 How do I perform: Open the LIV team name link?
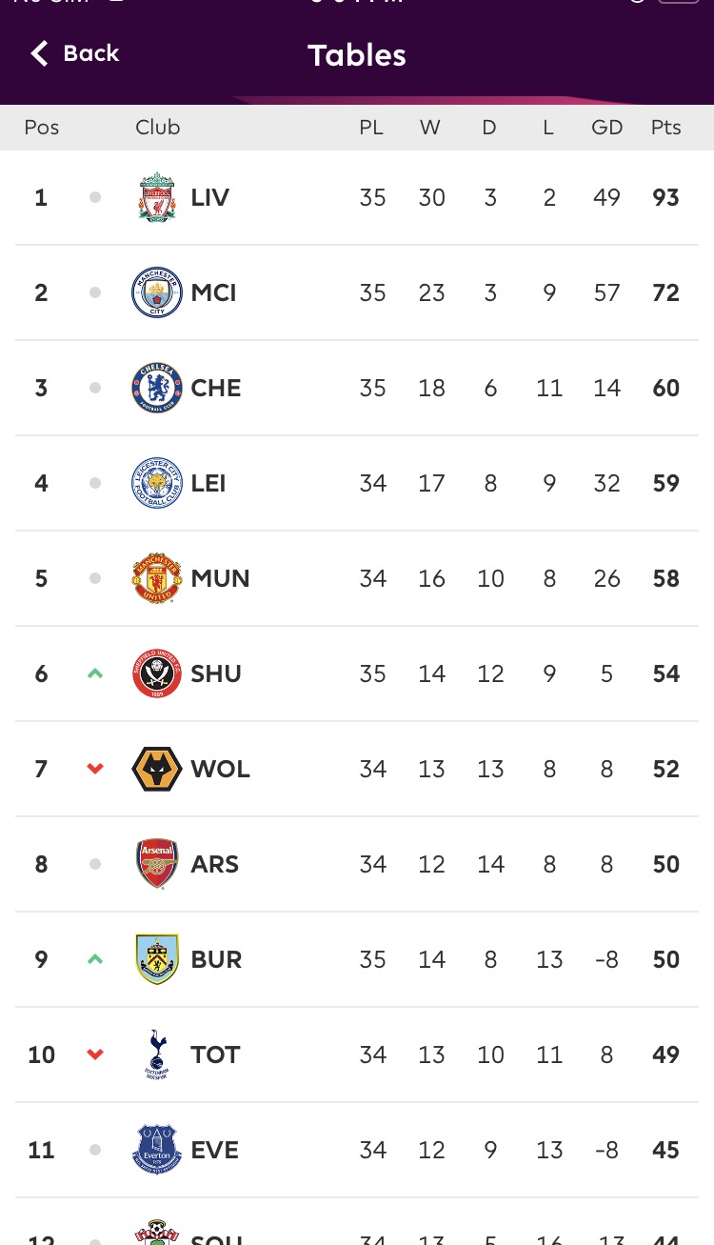point(210,197)
